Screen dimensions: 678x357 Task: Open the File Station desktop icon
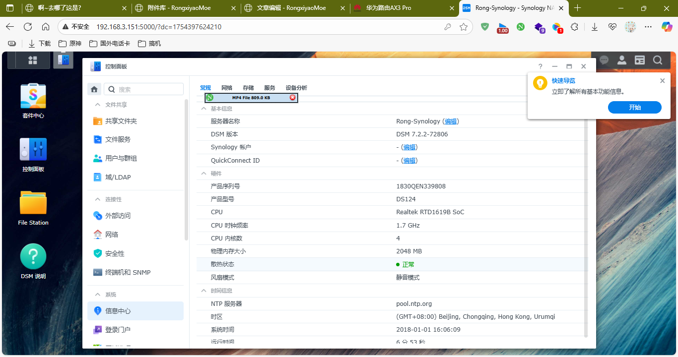pos(33,203)
